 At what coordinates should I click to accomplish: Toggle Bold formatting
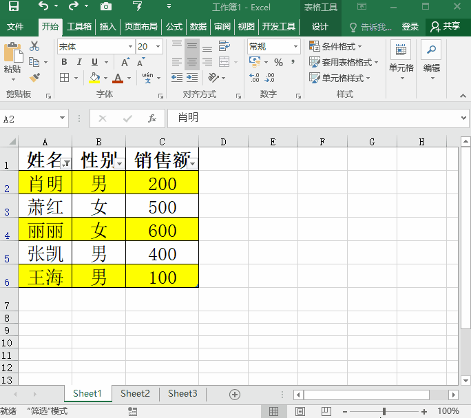point(64,62)
